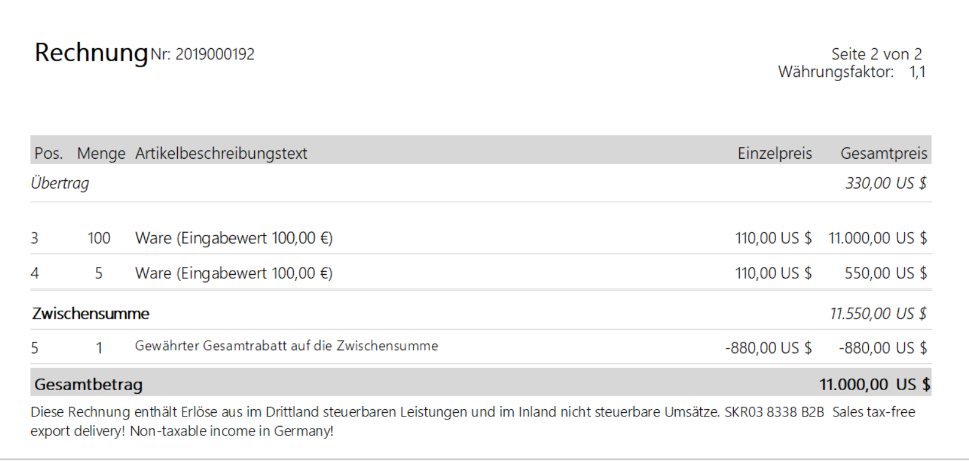
Task: Click the Währungsfaktor value 1,1
Action: click(917, 72)
